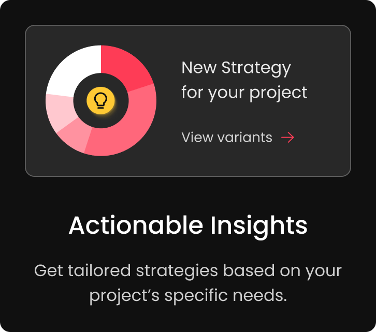Click the yellow lightbulb icon
376x332 pixels.
[101, 100]
